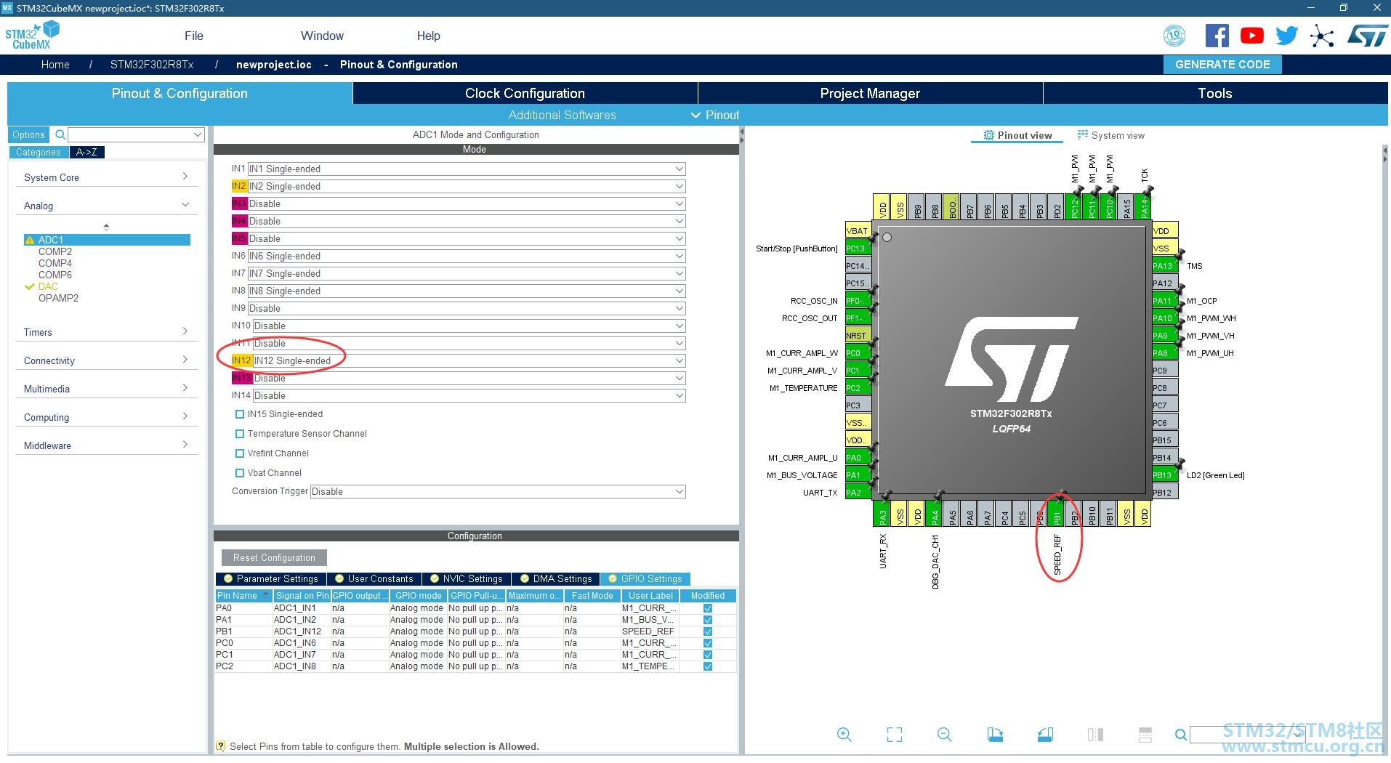Viewport: 1391px width, 763px height.
Task: Rotate the chip clockwise
Action: [995, 735]
